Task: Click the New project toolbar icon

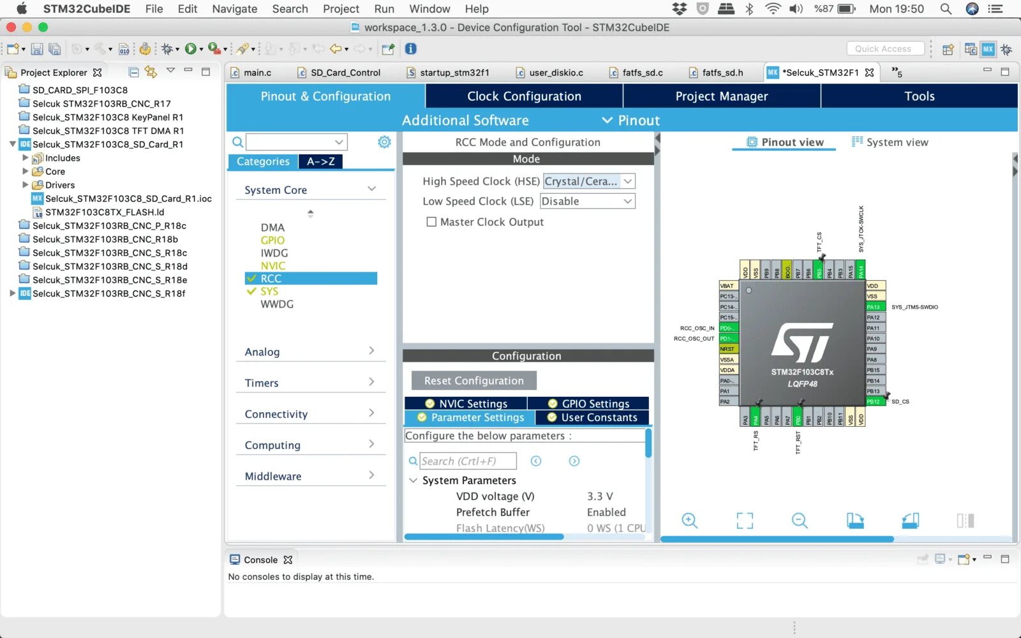Action: pos(12,49)
